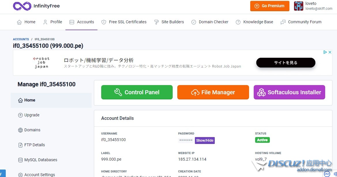Click the username value if0_35455100
337x177 pixels.
[x=114, y=140]
